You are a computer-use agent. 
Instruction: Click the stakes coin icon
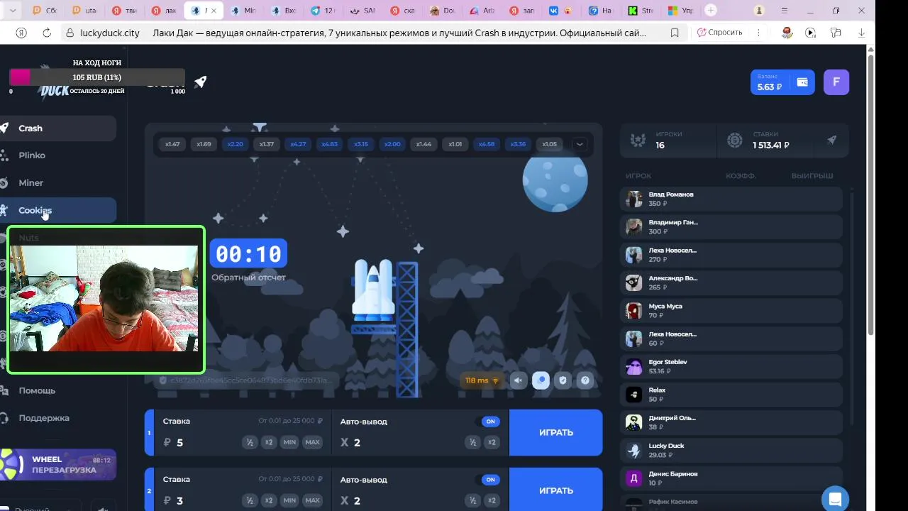pyautogui.click(x=735, y=141)
